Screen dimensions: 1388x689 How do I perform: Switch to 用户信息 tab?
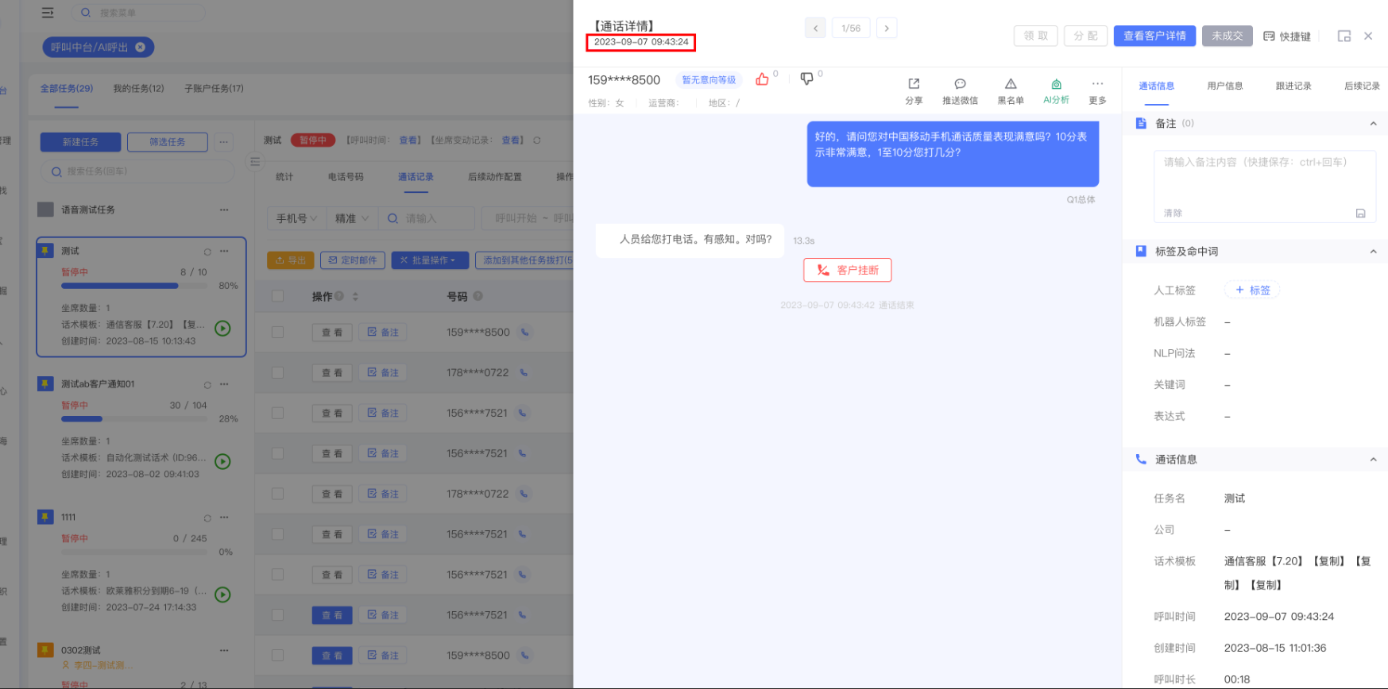[x=1224, y=86]
